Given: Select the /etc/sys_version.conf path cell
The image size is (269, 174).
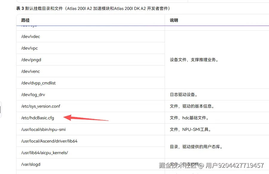Looking at the screenshot, I should 91,106.
